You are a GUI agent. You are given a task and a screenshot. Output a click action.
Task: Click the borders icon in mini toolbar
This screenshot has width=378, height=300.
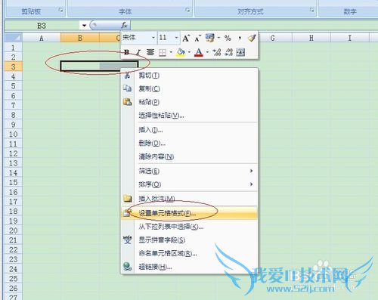click(x=163, y=52)
